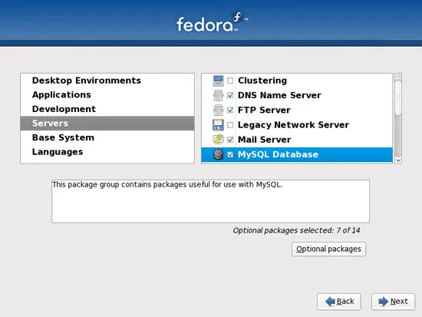The height and width of the screenshot is (317, 422).
Task: Click the DNS Name Server icon
Action: point(218,95)
